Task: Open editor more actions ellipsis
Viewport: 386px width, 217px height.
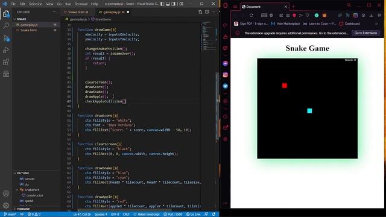Action: coord(214,12)
